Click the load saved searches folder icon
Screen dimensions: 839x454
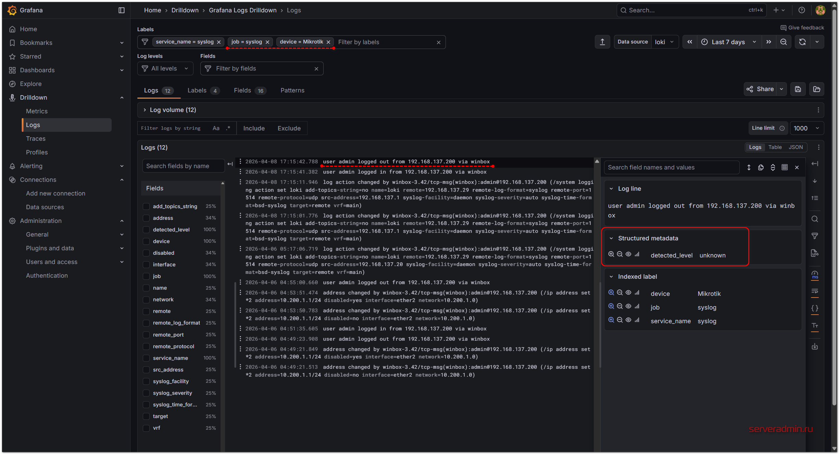(817, 89)
